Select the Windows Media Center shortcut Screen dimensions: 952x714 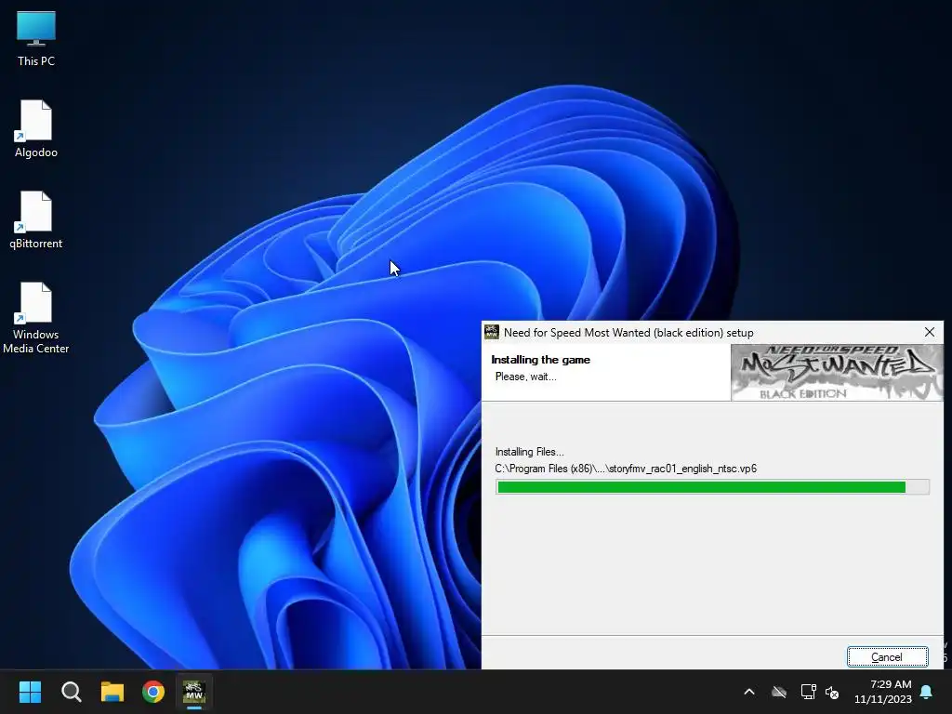click(36, 318)
